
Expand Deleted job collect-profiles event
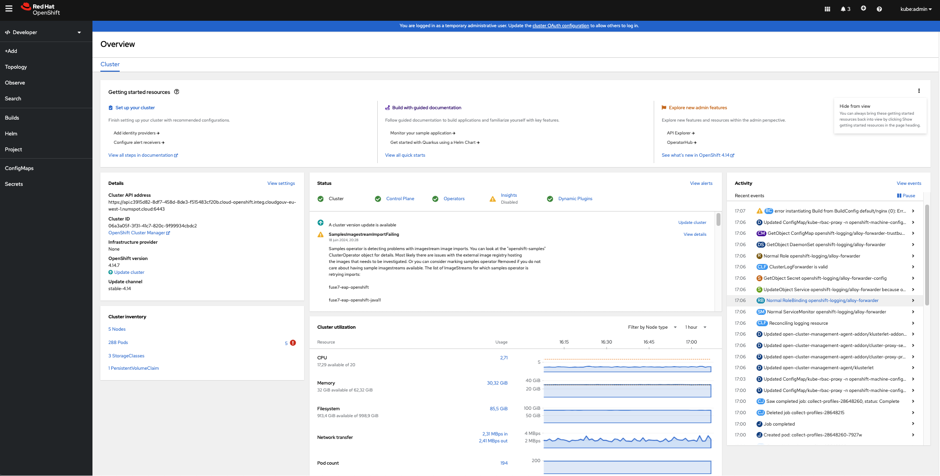tap(913, 413)
